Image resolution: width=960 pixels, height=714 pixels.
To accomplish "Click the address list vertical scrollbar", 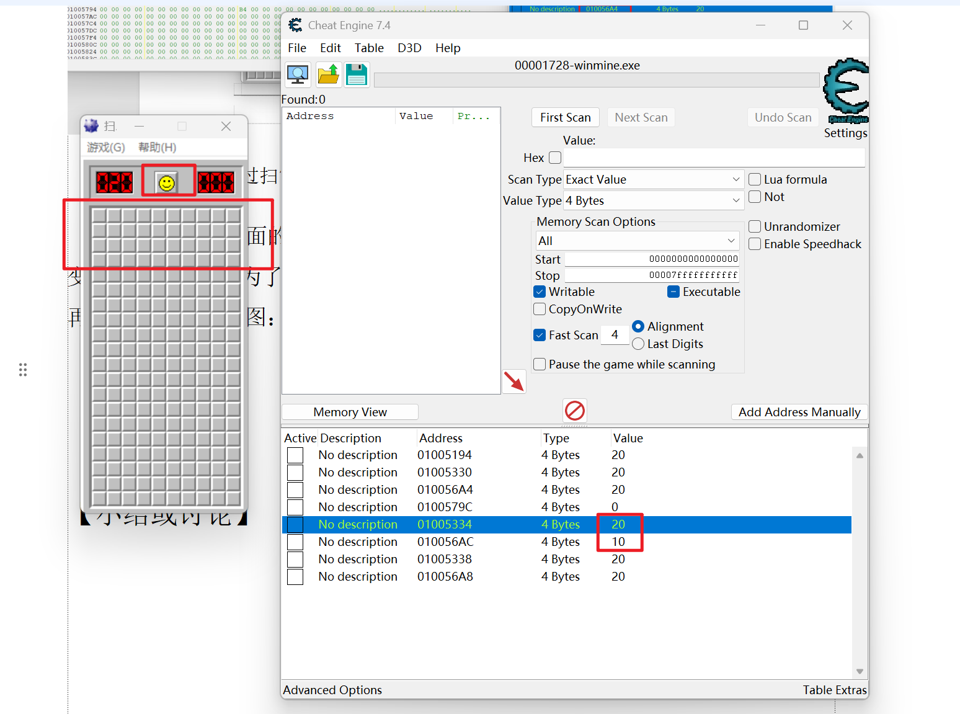I will (860, 563).
